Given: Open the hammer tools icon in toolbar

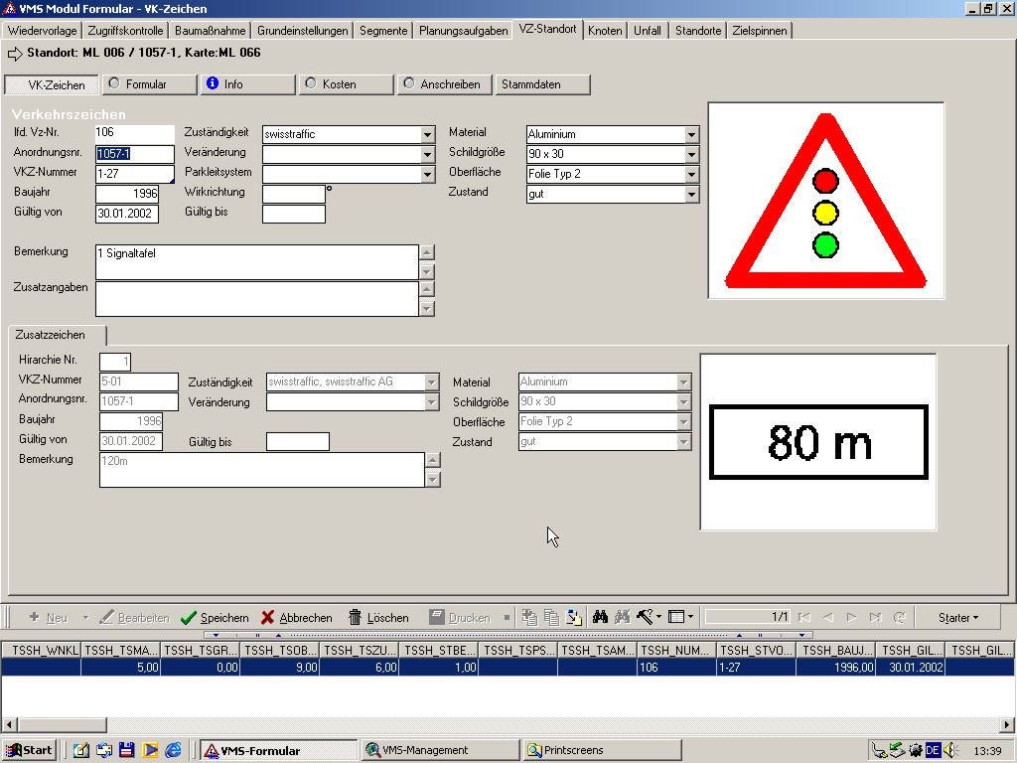Looking at the screenshot, I should 646,617.
